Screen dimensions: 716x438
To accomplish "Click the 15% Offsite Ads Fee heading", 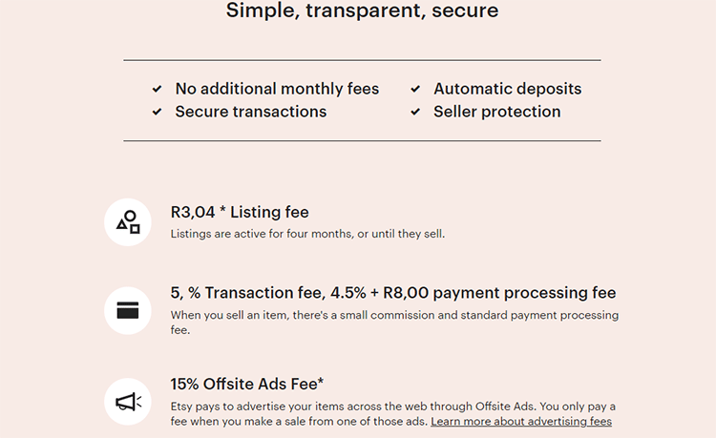I will 247,384.
